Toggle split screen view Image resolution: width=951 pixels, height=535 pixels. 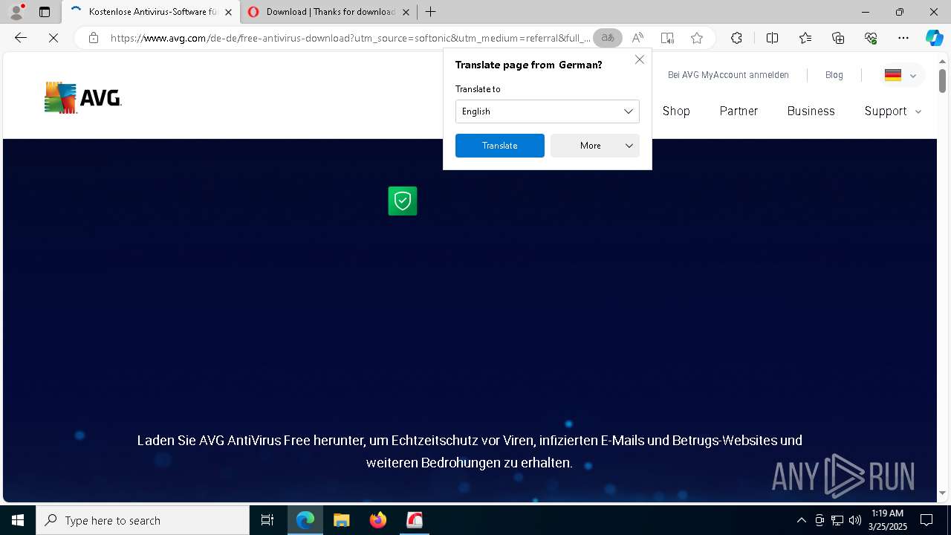point(772,38)
